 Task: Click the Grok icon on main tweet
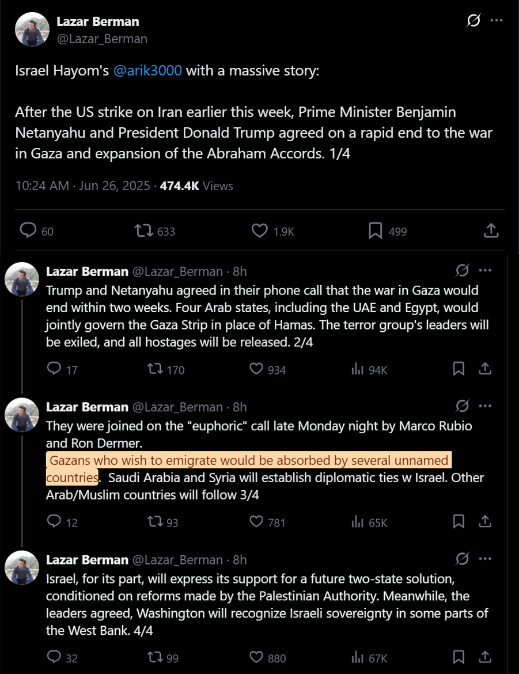click(x=473, y=20)
